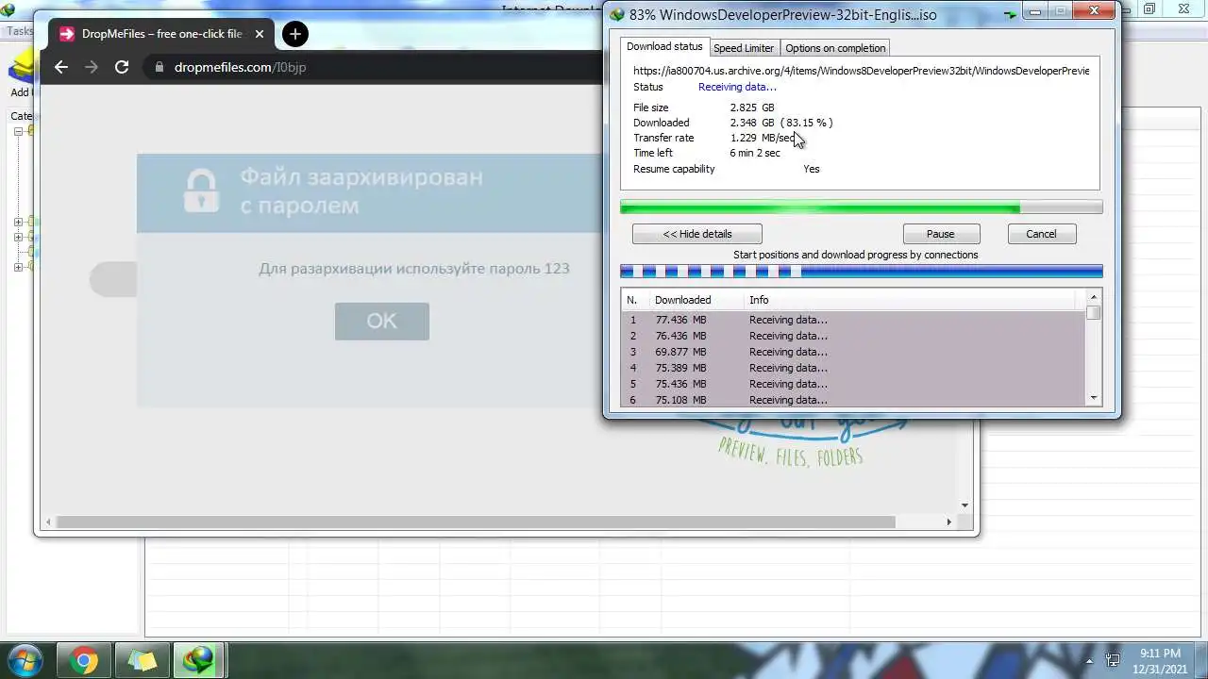Pause the ISO download
This screenshot has width=1208, height=679.
click(x=941, y=234)
